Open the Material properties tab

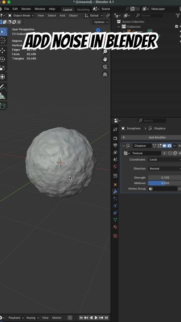pyautogui.click(x=115, y=227)
